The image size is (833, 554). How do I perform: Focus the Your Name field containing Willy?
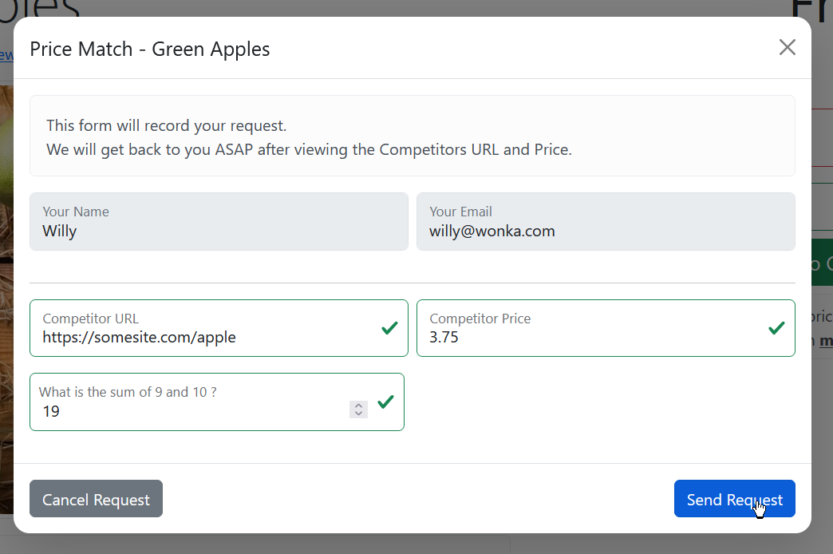[x=219, y=222]
